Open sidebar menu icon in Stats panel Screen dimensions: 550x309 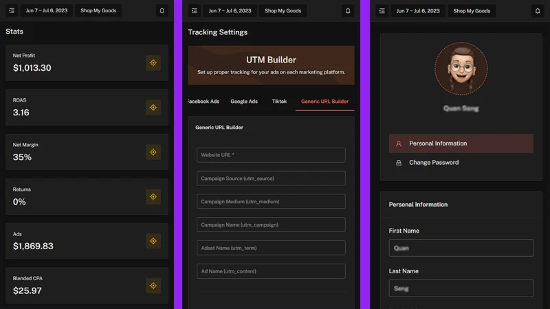(12, 10)
